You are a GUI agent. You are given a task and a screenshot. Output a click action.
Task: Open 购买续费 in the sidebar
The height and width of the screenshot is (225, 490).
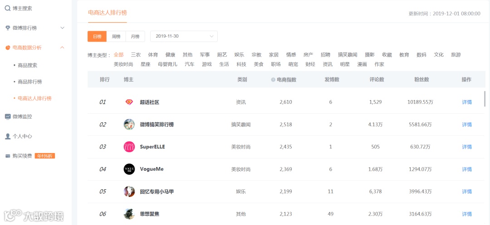pos(22,156)
